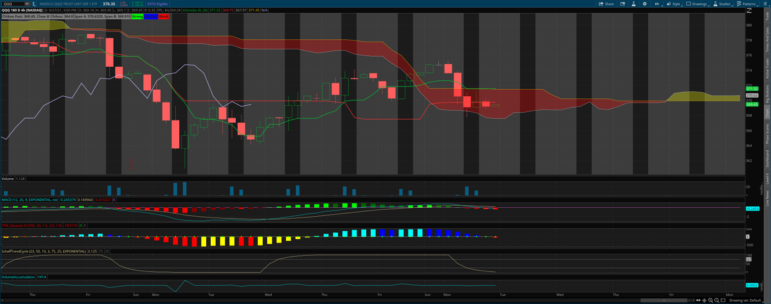Open the Patterns menu
Screen dimensions: 771x304
coord(746,4)
